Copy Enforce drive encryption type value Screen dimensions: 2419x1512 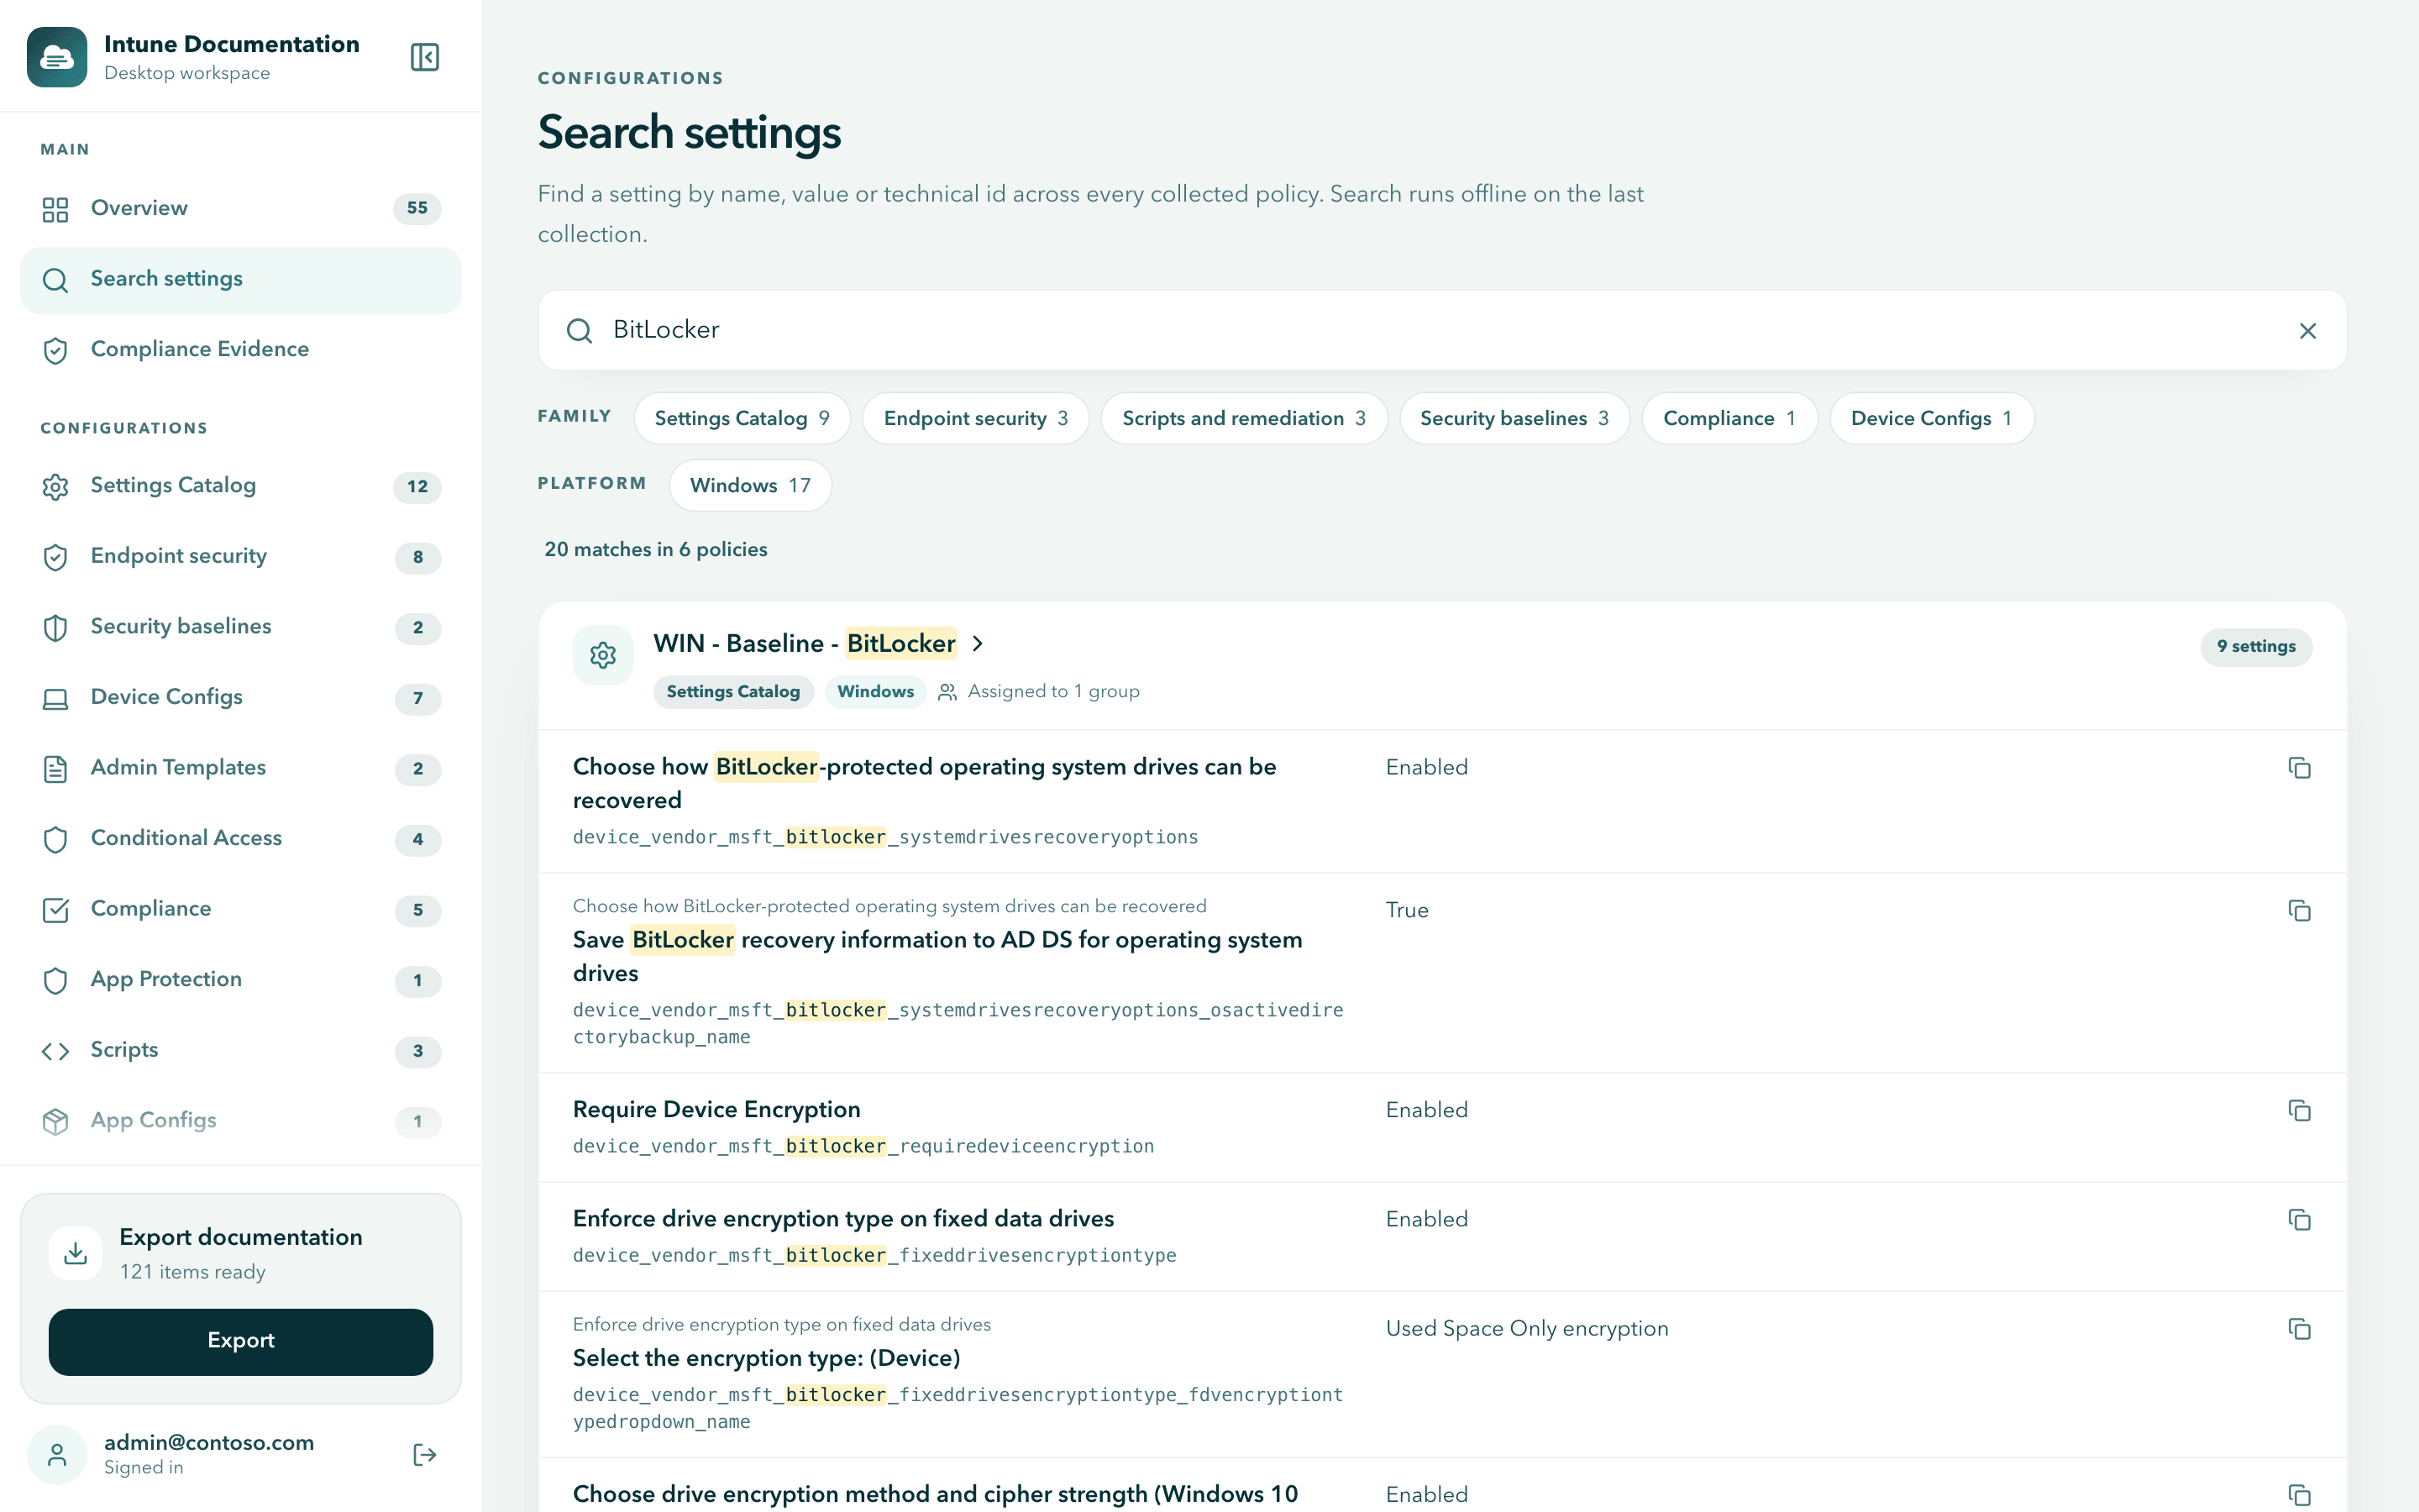coord(2299,1220)
